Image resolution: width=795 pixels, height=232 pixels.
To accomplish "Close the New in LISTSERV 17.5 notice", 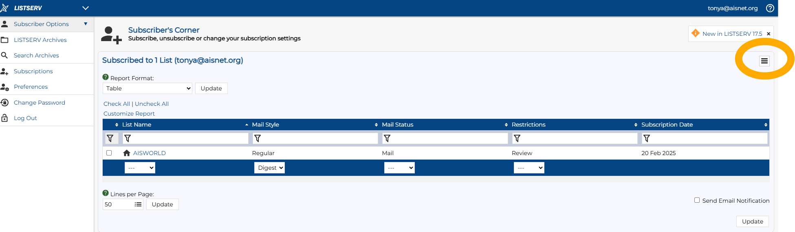I will click(769, 34).
